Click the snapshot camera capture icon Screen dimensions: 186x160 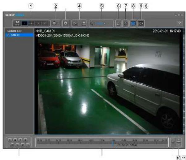[75, 23]
